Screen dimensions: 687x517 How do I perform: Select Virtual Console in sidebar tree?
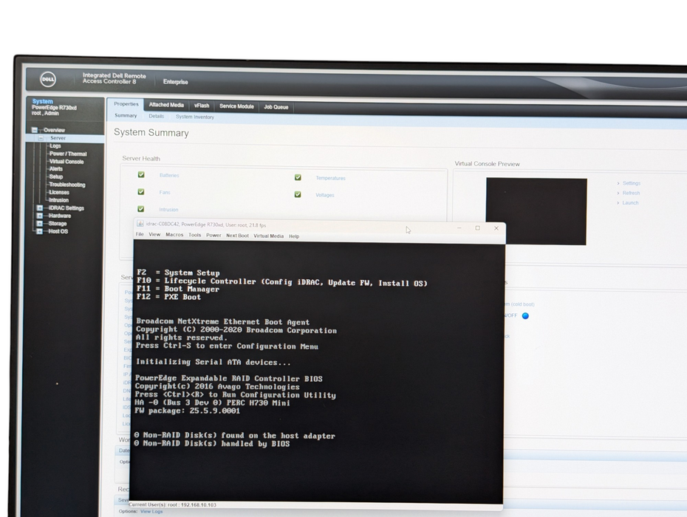coord(66,162)
